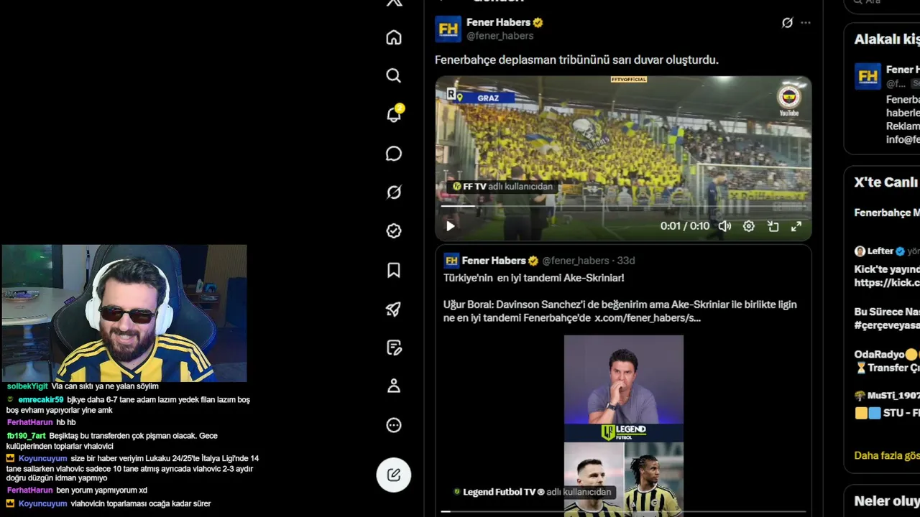
Task: Seek on the Legend Futbol video progress bar
Action: (x=623, y=512)
